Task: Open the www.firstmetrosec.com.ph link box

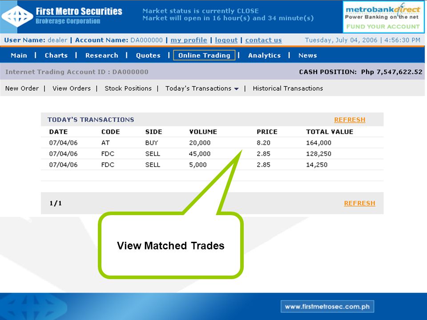Action: (x=327, y=306)
